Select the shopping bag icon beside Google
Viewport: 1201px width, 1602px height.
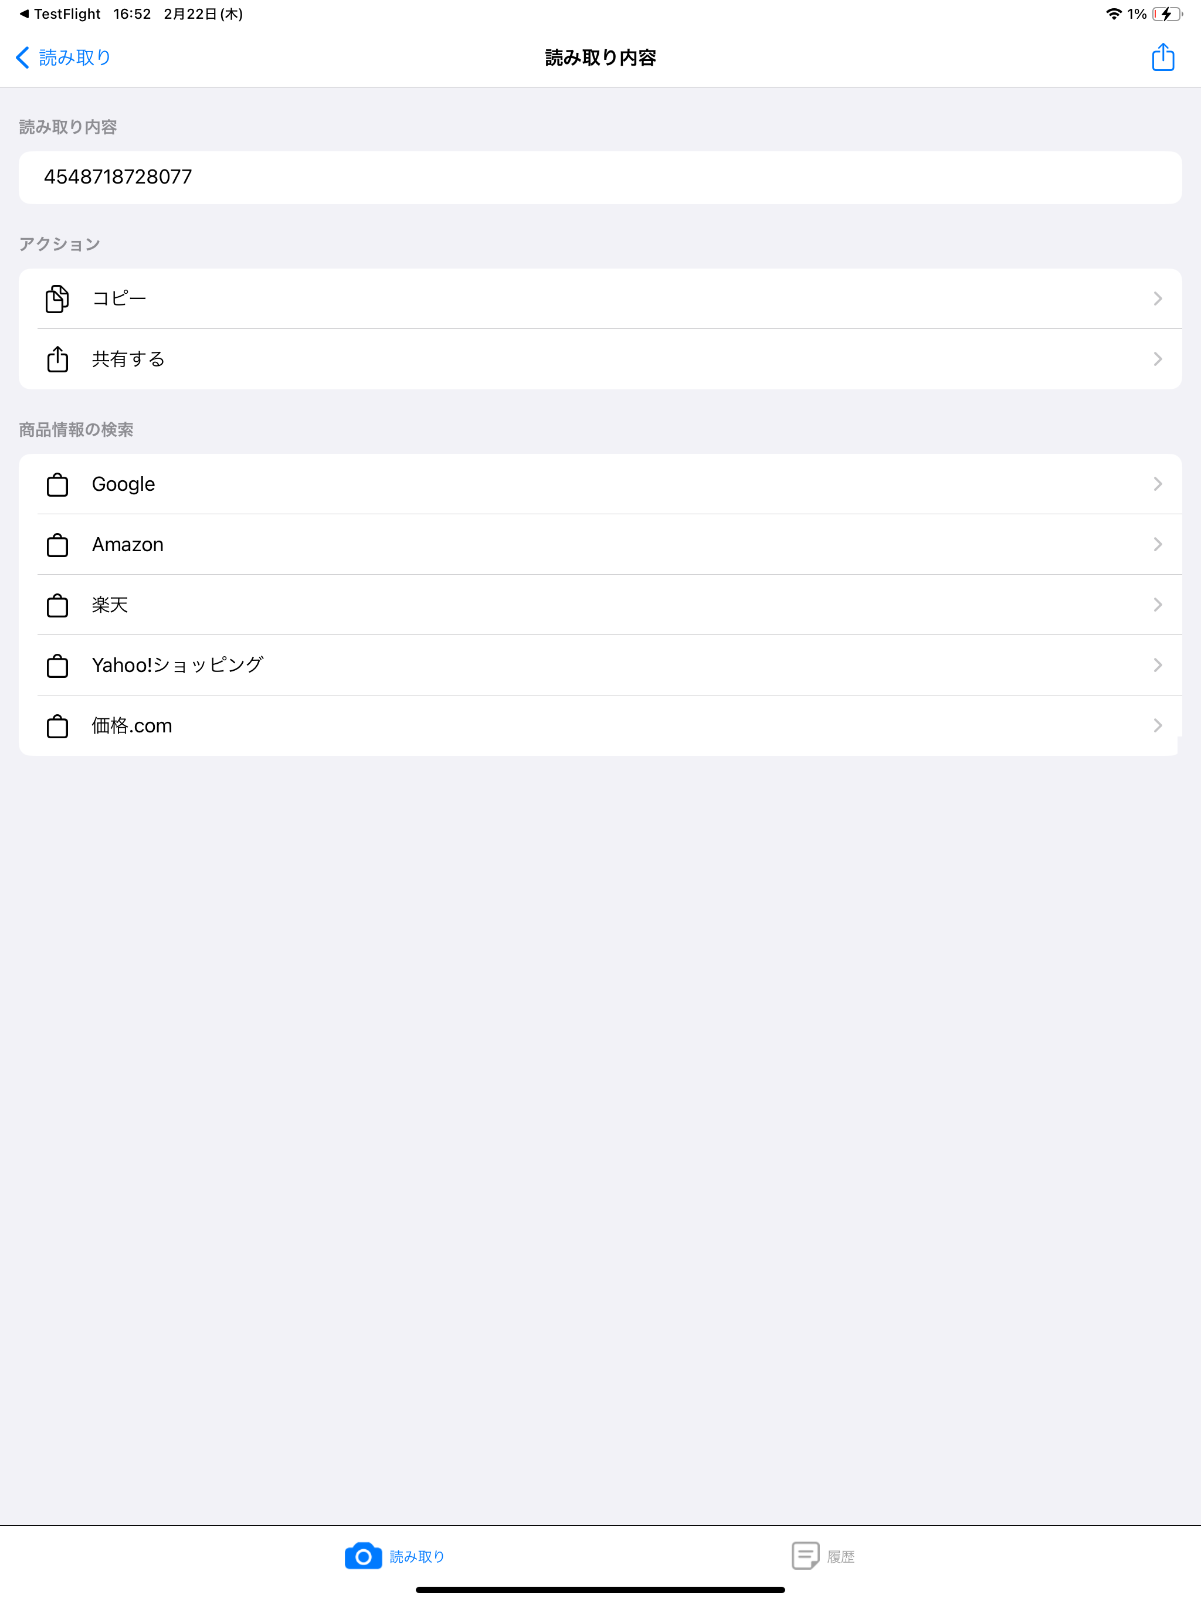tap(57, 484)
